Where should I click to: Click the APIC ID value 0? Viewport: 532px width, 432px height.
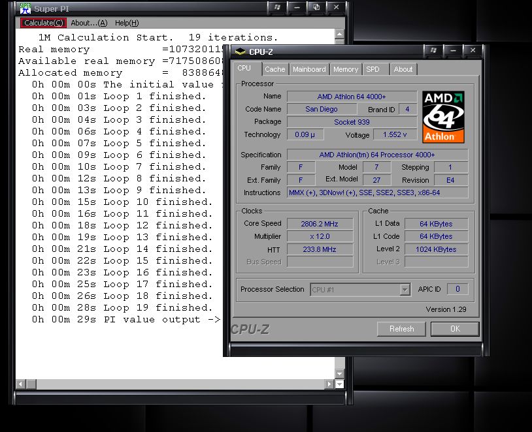[x=457, y=289]
